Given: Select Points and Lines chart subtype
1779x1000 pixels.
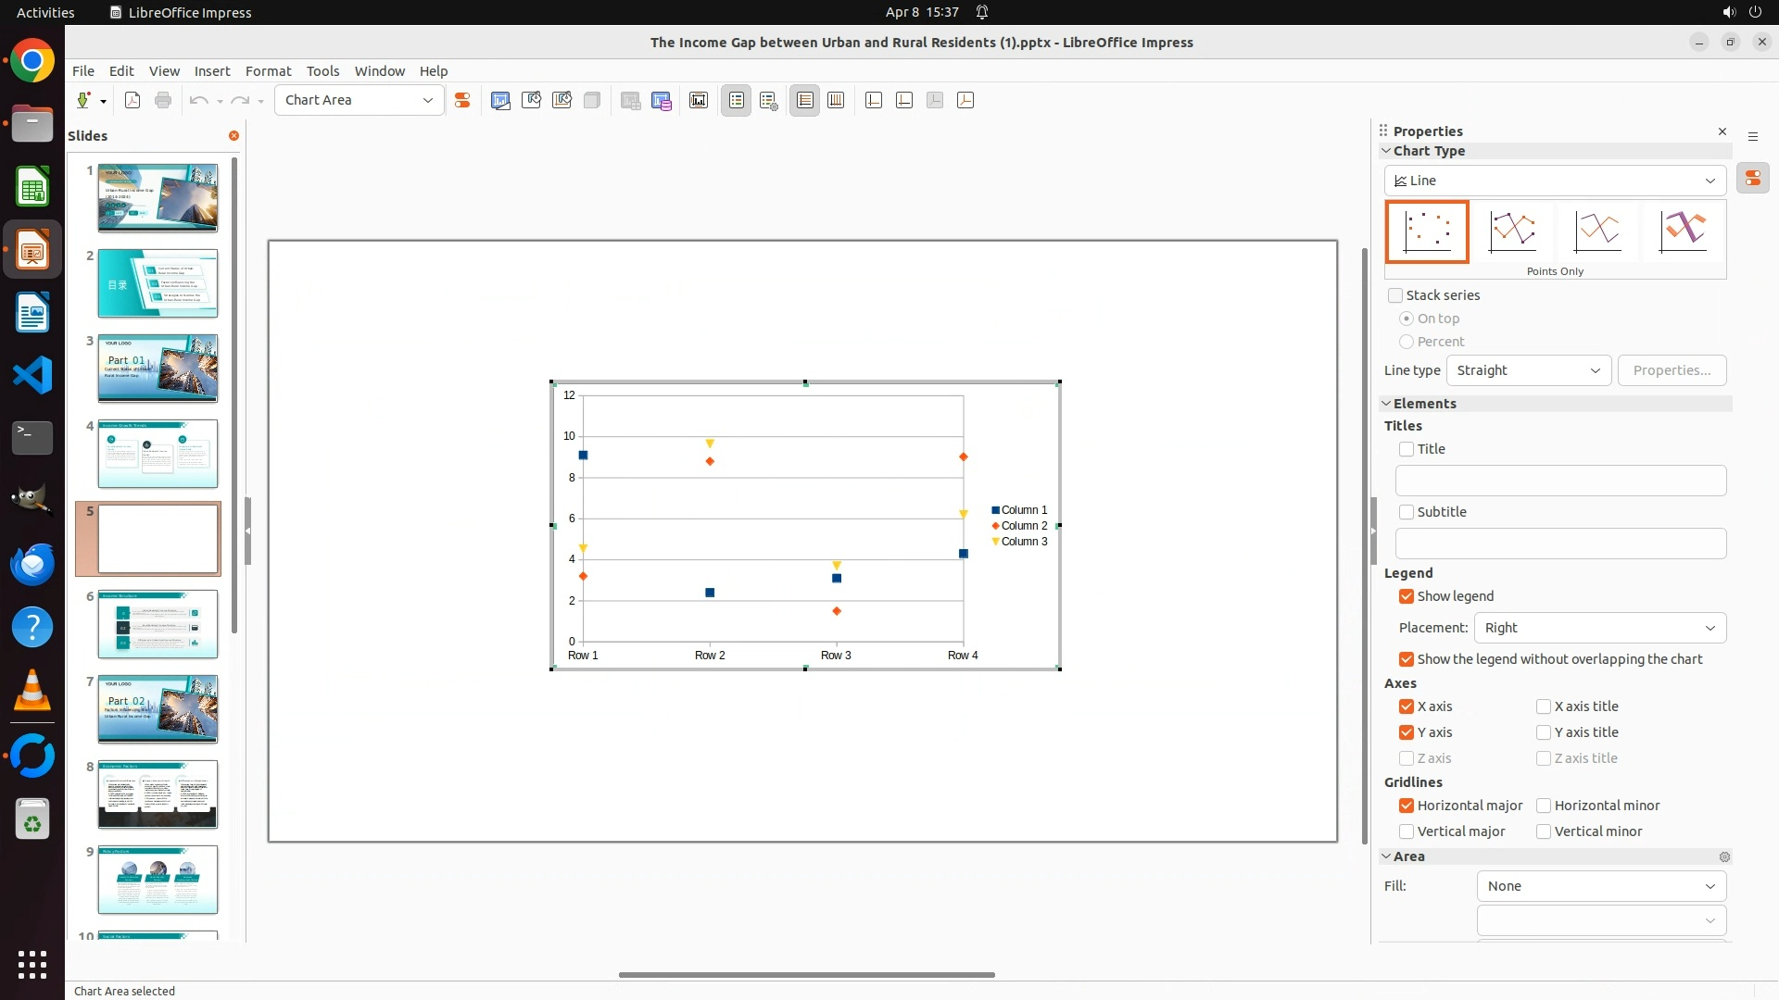Looking at the screenshot, I should (x=1512, y=231).
